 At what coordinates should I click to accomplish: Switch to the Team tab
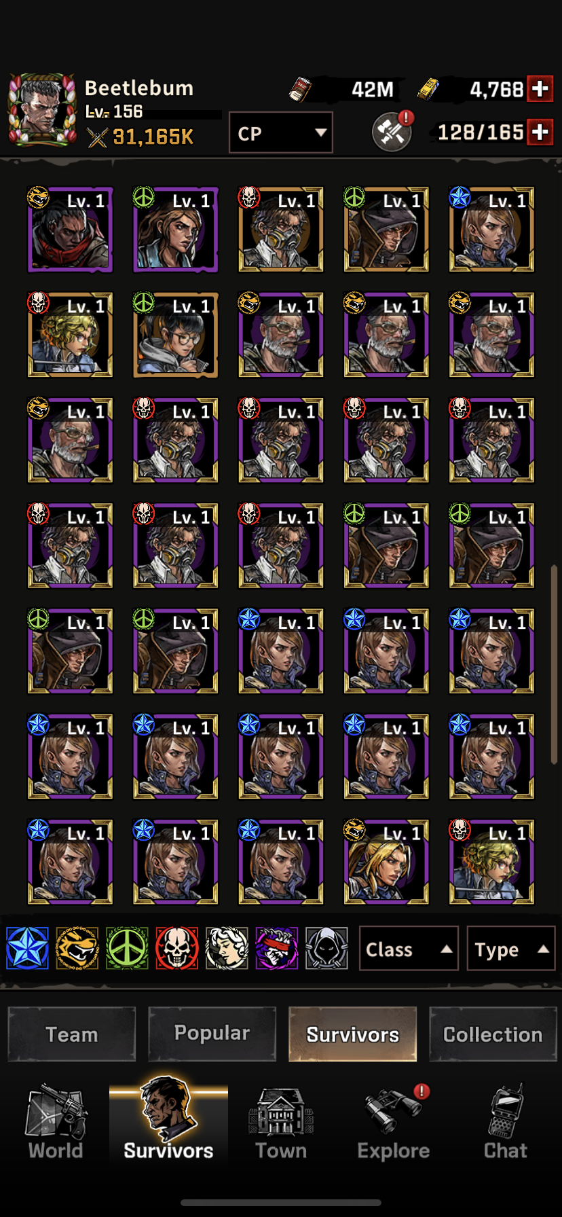click(72, 1034)
